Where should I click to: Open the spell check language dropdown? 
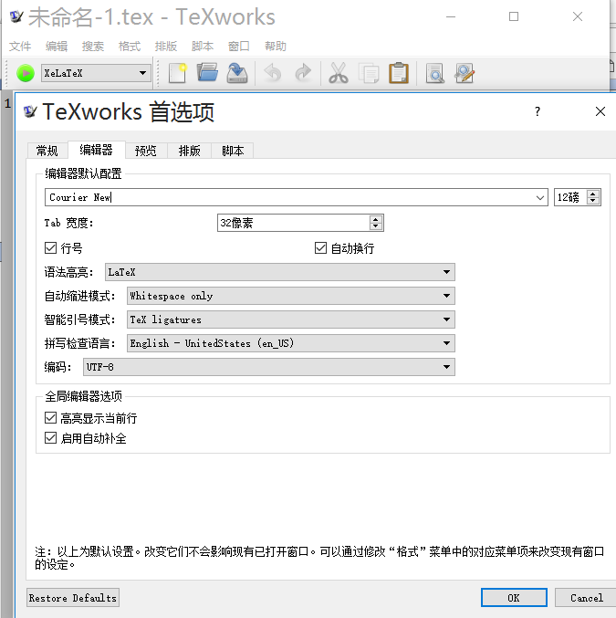point(291,343)
